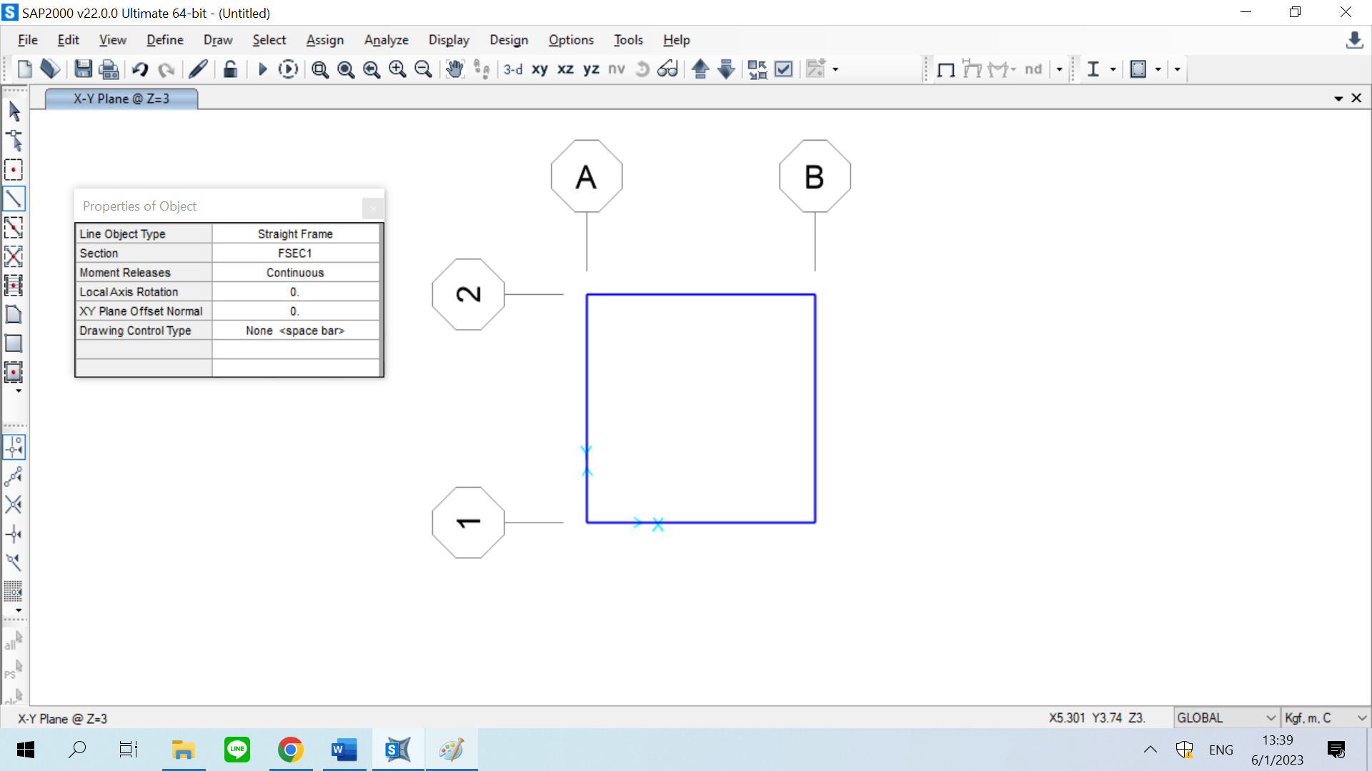Open the Kgf, m, C units dropdown
Viewport: 1372px width, 771px height.
[1325, 718]
